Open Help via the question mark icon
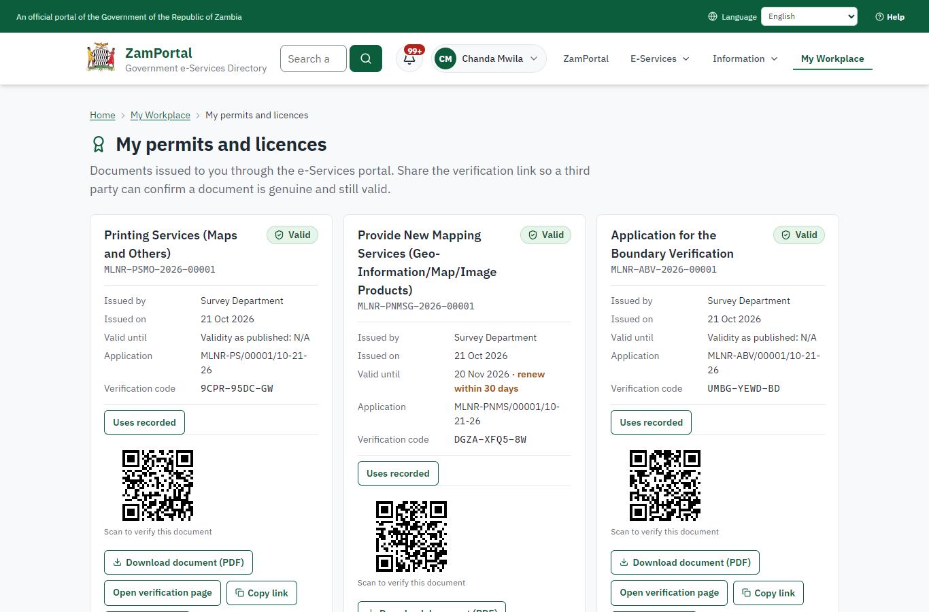 click(x=879, y=16)
